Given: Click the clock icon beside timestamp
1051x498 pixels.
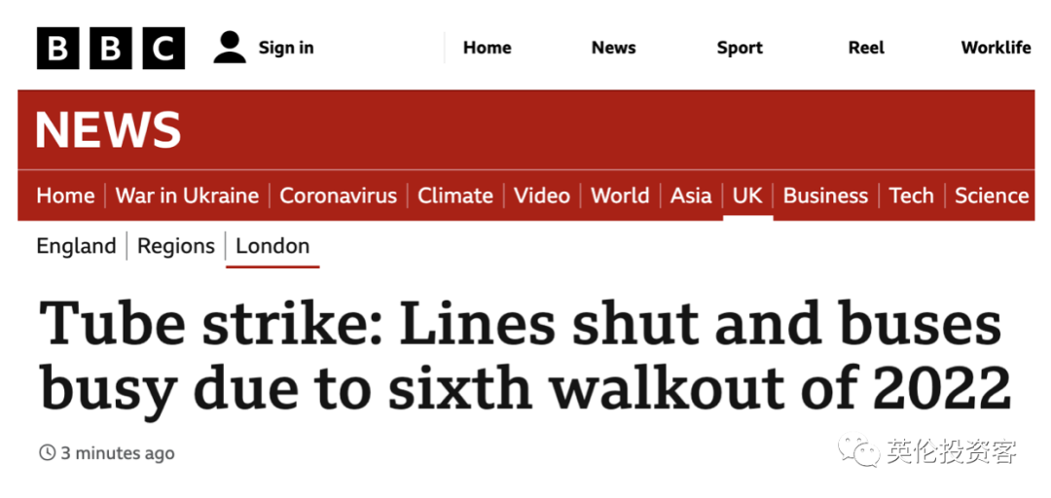Looking at the screenshot, I should [x=47, y=453].
